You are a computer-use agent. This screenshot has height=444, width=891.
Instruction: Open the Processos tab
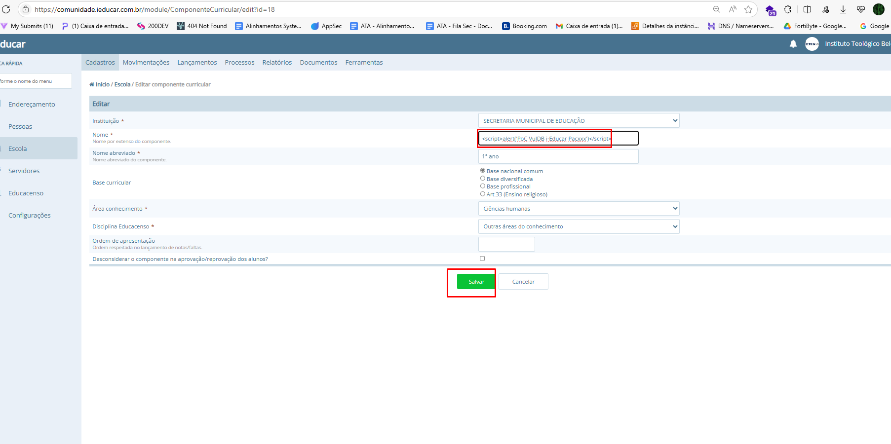(x=239, y=62)
